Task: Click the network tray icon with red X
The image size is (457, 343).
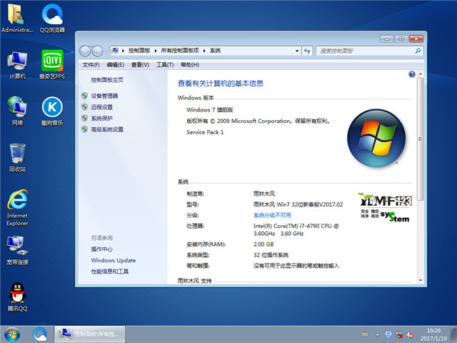Action: click(399, 334)
